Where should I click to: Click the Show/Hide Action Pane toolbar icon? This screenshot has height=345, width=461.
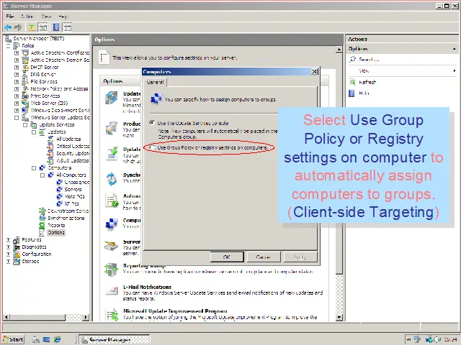coord(67,27)
